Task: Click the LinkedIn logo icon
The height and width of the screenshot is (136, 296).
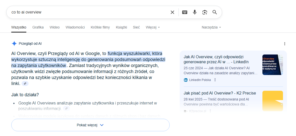Action: click(185, 80)
